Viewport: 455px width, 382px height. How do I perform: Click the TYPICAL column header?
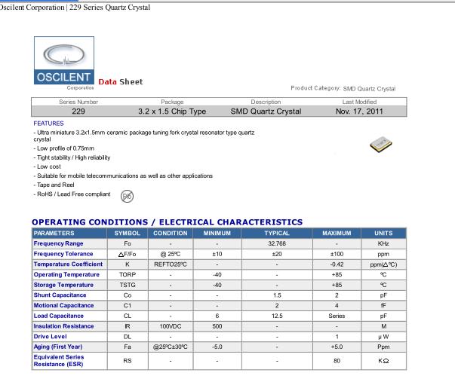(278, 234)
